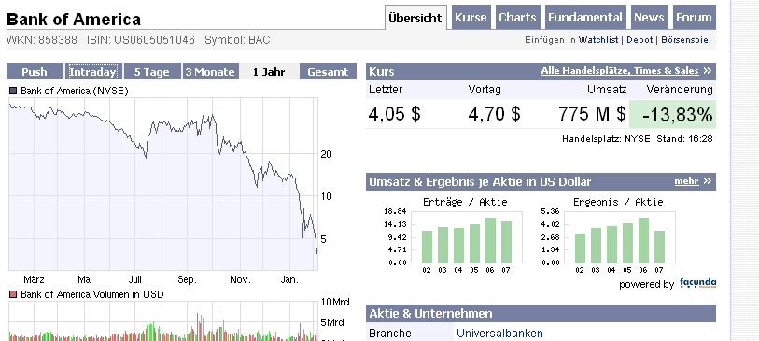The image size is (759, 341).
Task: Open Alle Handelsplätze, Times & Sales link
Action: 620,71
